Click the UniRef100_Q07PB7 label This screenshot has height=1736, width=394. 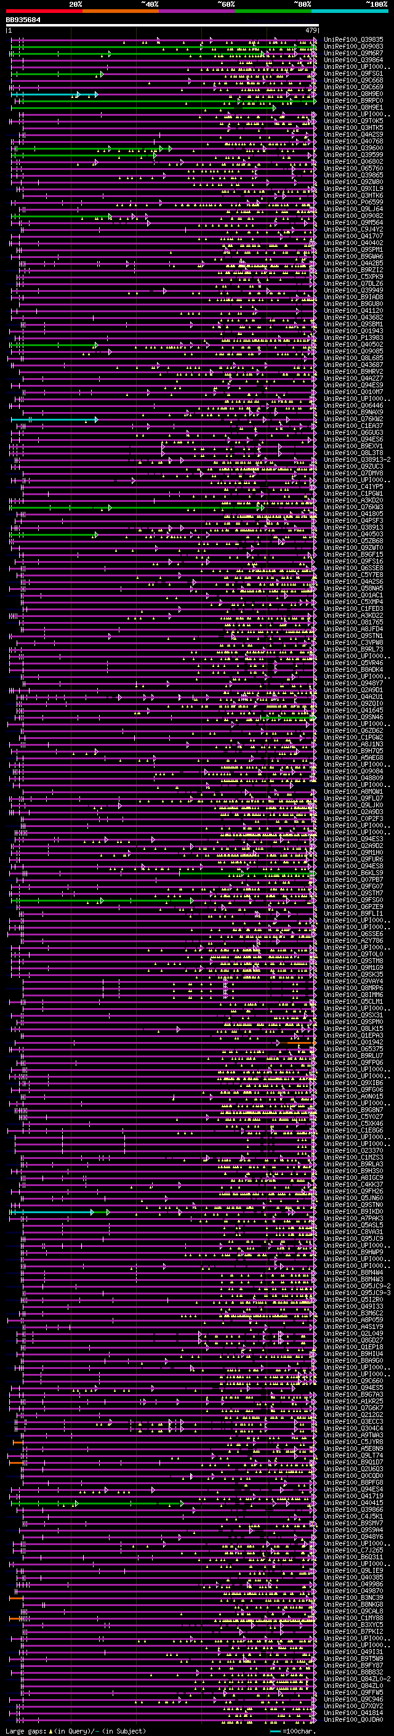tap(353, 879)
